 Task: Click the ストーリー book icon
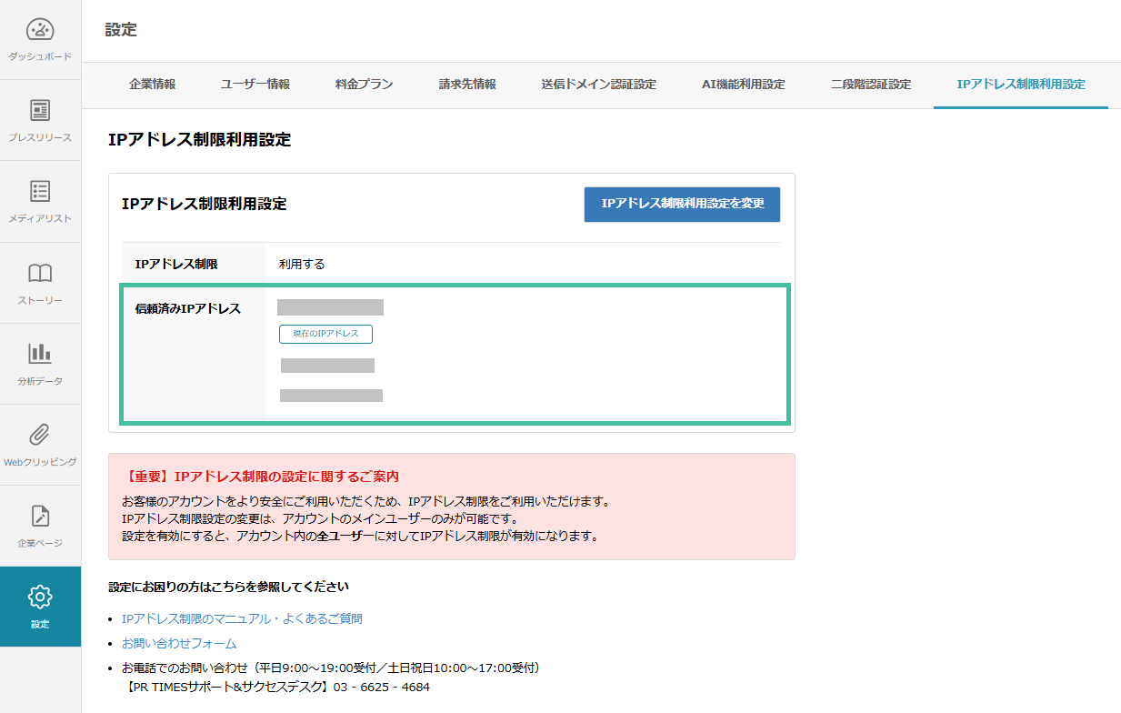click(40, 280)
